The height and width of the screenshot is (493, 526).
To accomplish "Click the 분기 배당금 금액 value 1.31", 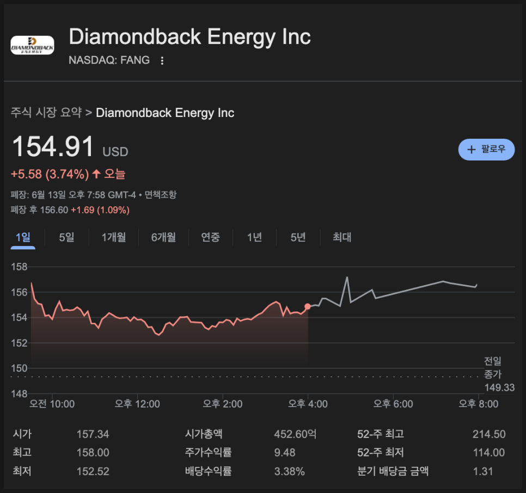I will (x=483, y=472).
